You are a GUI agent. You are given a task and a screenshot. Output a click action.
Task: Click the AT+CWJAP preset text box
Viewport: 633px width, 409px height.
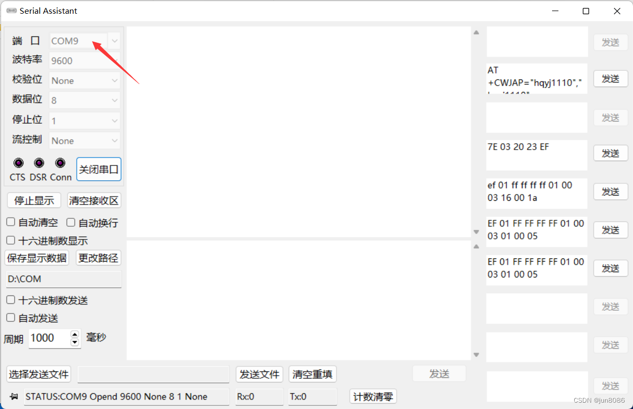[x=537, y=79]
